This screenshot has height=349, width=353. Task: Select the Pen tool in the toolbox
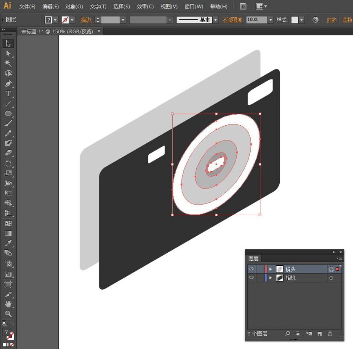click(x=8, y=84)
